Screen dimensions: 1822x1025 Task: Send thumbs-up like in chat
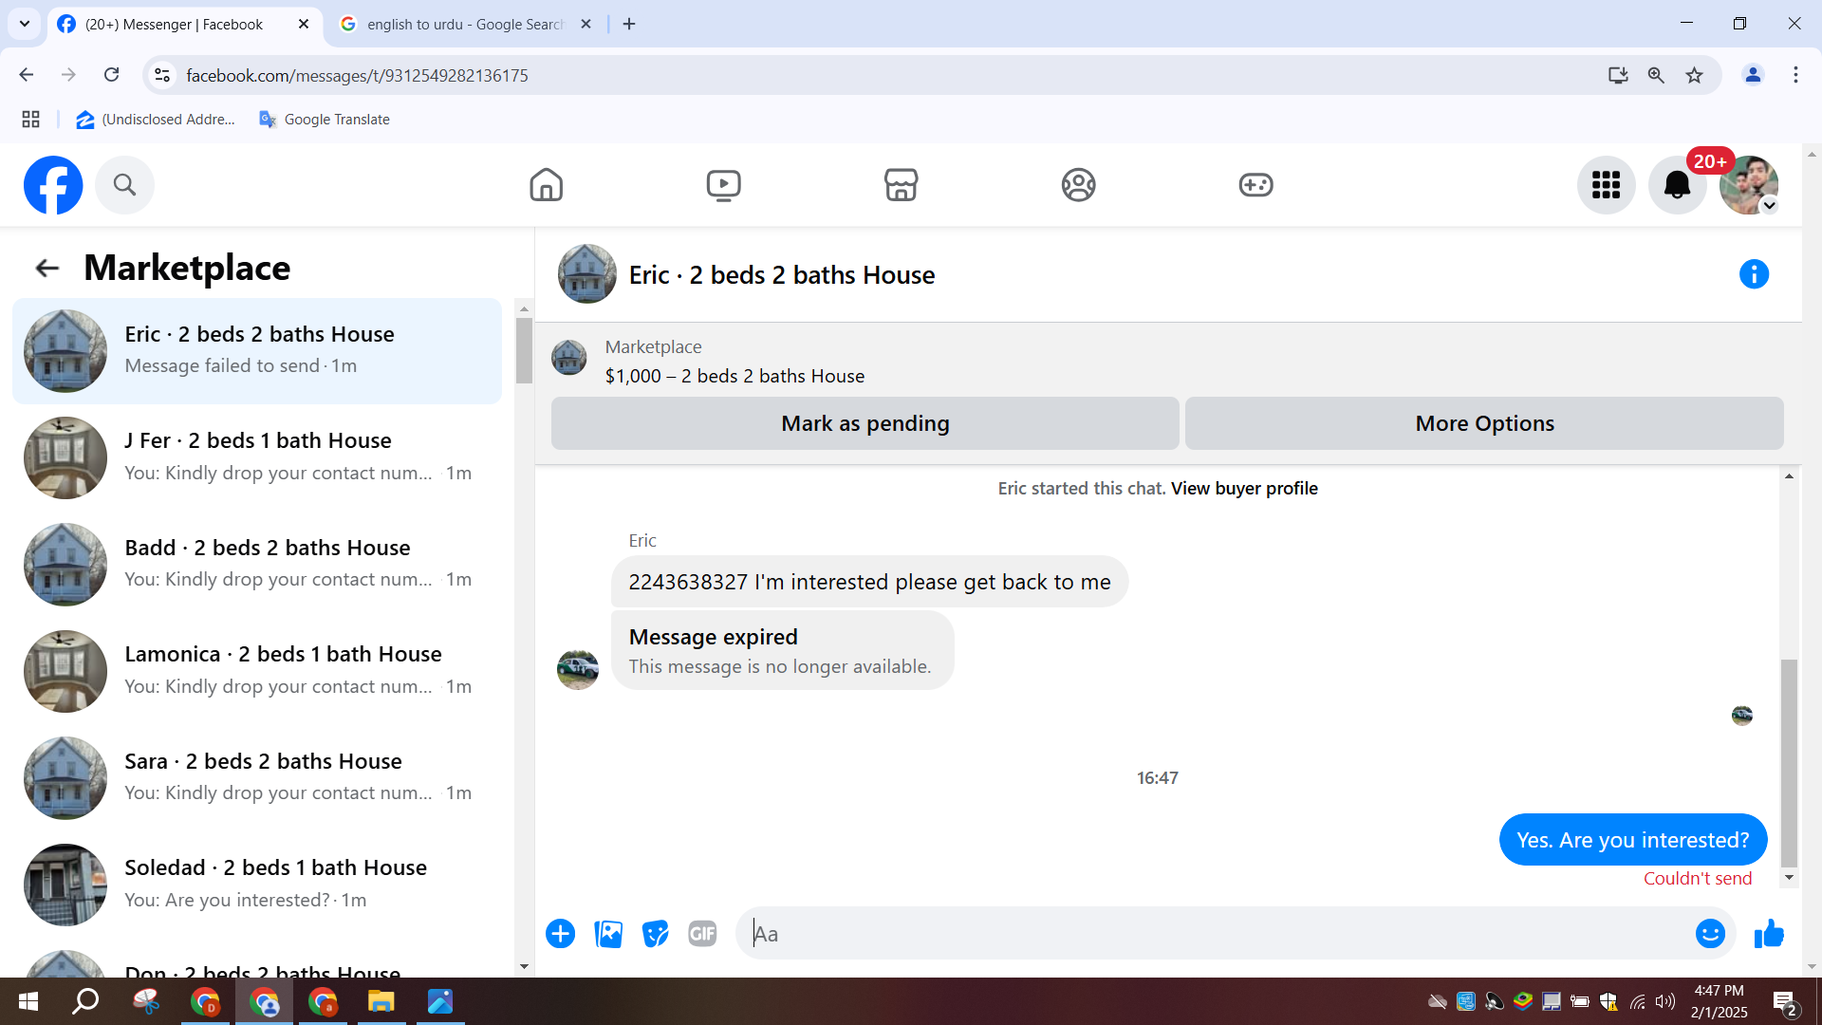tap(1769, 934)
